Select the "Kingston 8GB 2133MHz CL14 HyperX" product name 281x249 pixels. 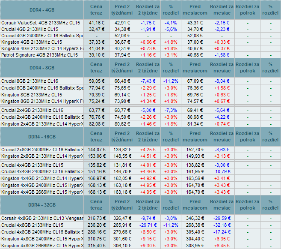point(42,101)
